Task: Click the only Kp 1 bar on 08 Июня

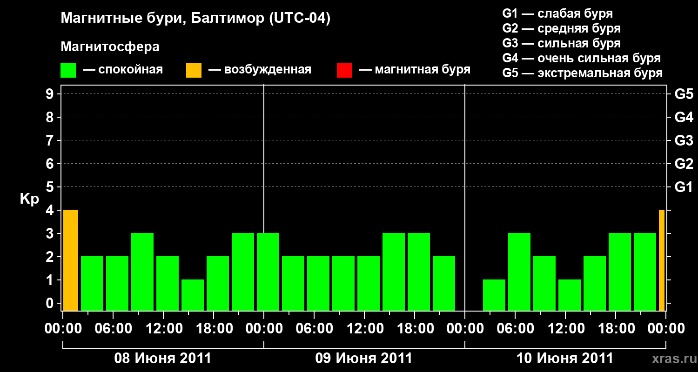Action: [x=193, y=295]
